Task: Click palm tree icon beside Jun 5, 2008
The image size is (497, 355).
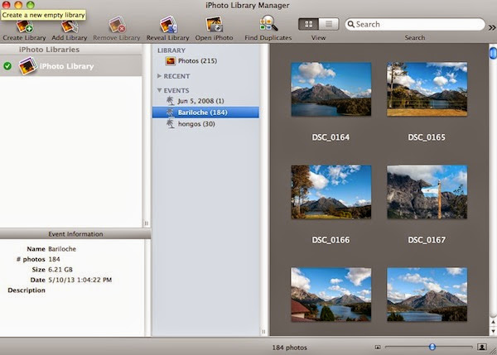Action: [x=171, y=101]
